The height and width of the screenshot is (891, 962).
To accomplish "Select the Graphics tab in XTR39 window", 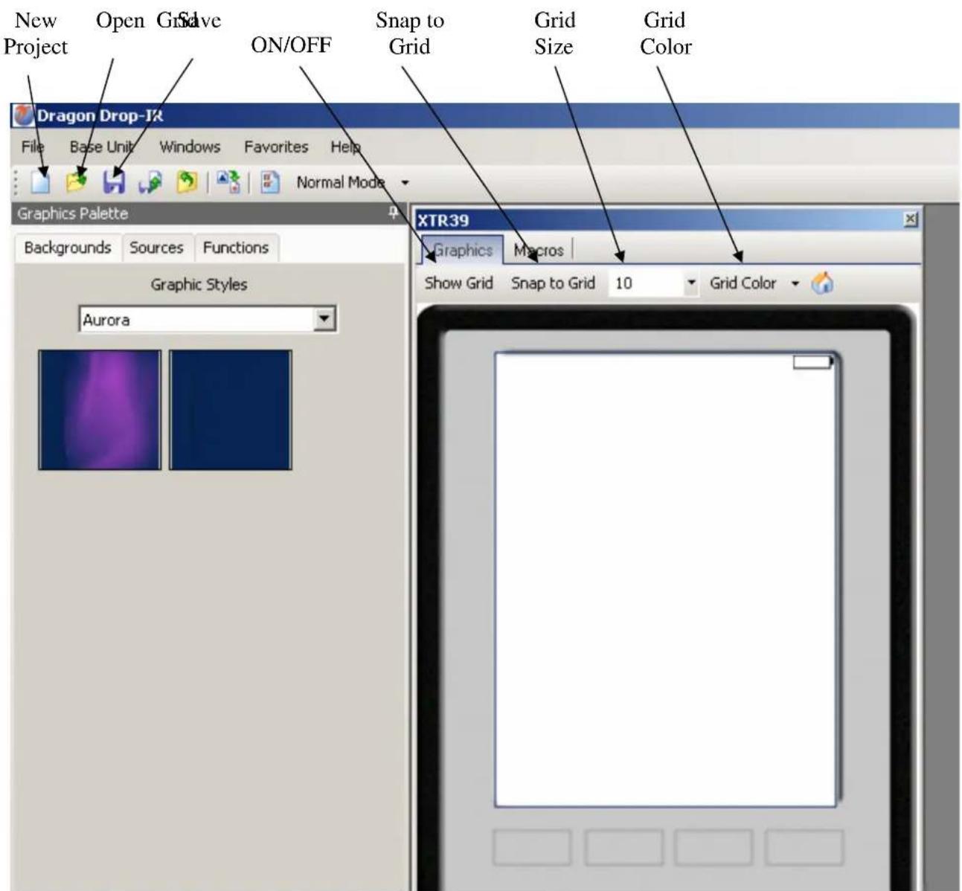I will pos(462,250).
